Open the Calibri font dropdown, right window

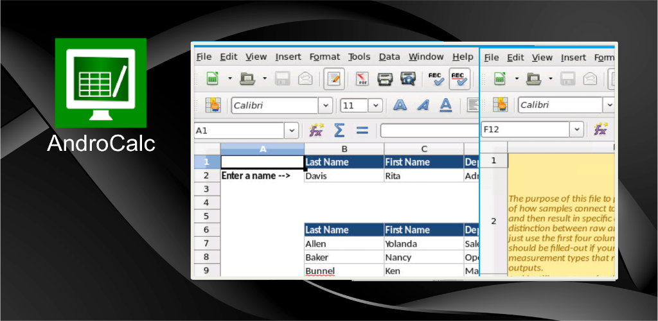tap(609, 105)
